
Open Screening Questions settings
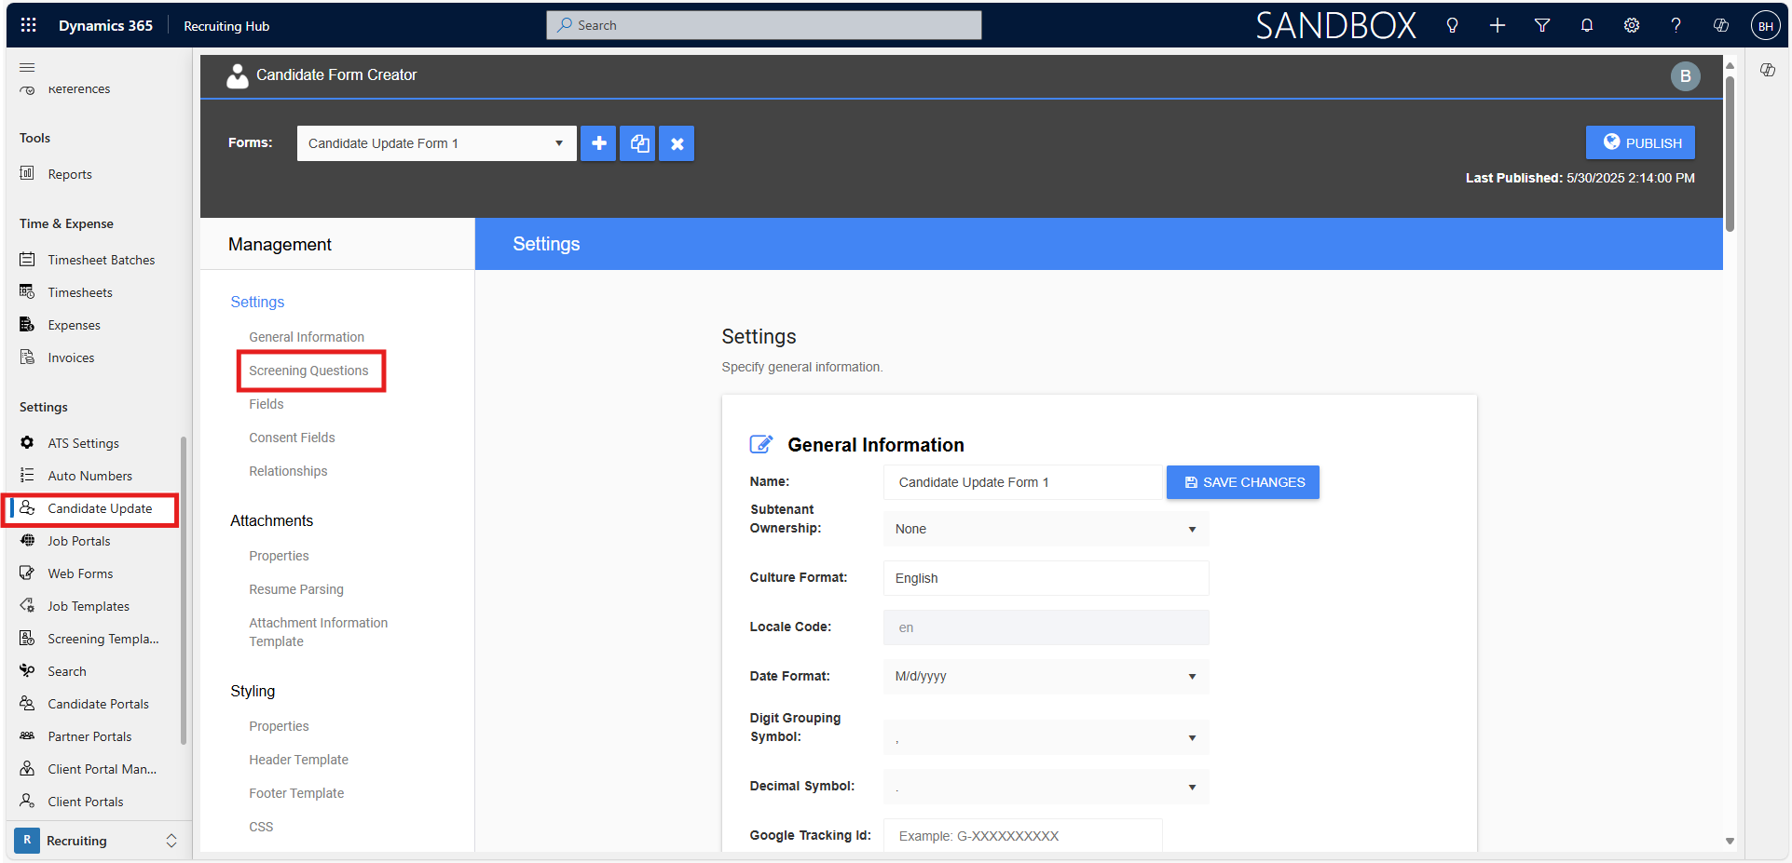coord(308,371)
